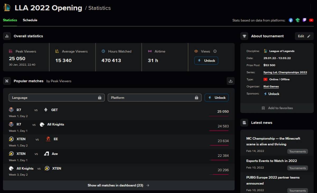Select the 20 296 viewer bar

click(219, 174)
